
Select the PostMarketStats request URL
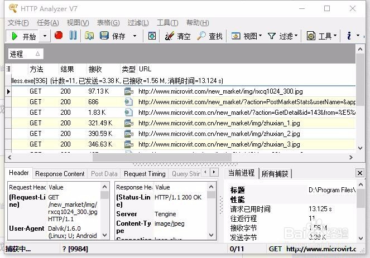(x=247, y=102)
